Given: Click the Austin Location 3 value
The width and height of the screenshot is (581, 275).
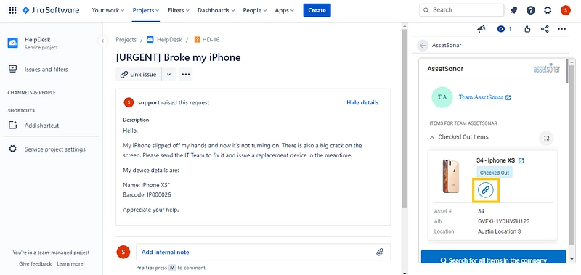Looking at the screenshot, I should point(499,231).
